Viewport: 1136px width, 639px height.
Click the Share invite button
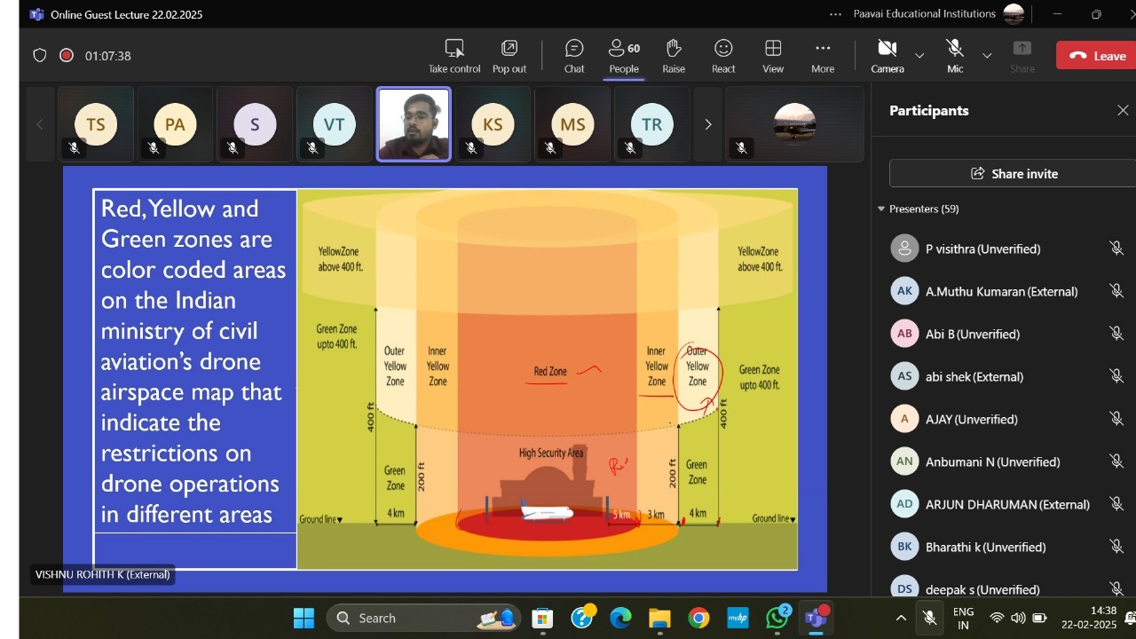click(x=1013, y=174)
